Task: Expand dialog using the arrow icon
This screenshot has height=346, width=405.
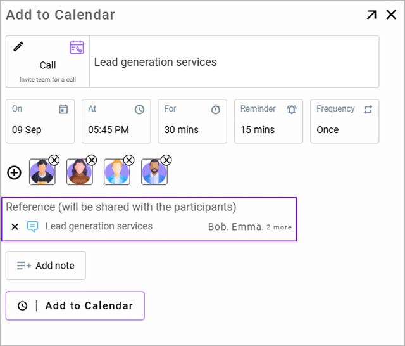Action: 371,15
